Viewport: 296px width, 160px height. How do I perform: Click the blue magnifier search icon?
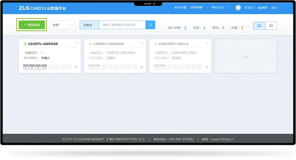[150, 25]
